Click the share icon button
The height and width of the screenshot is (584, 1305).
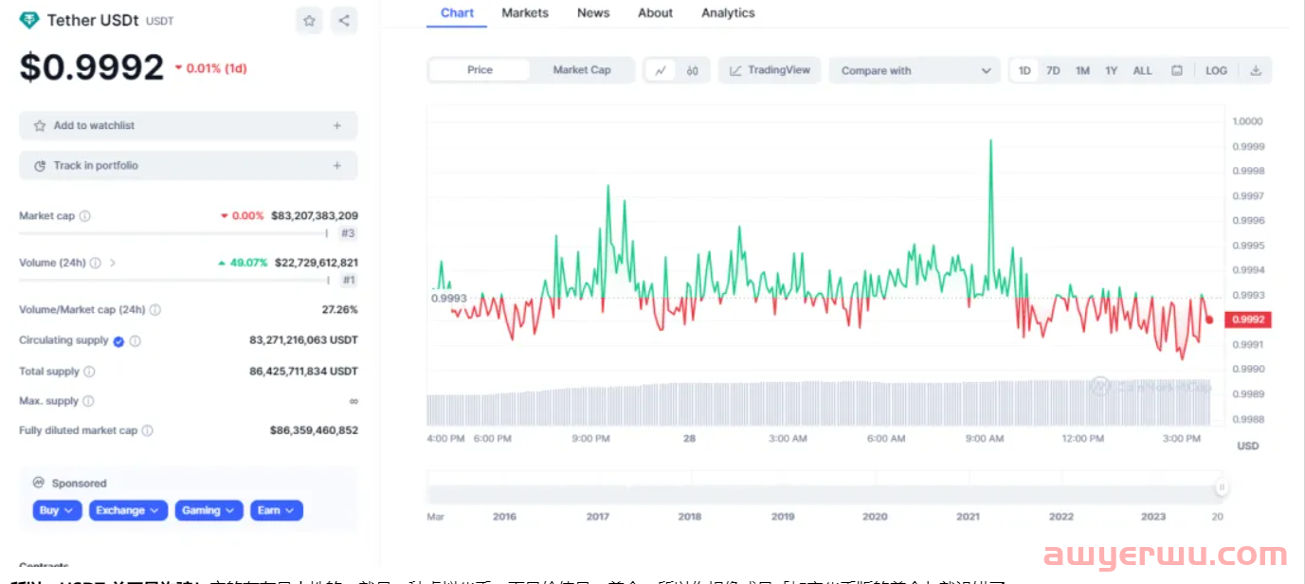tap(344, 21)
